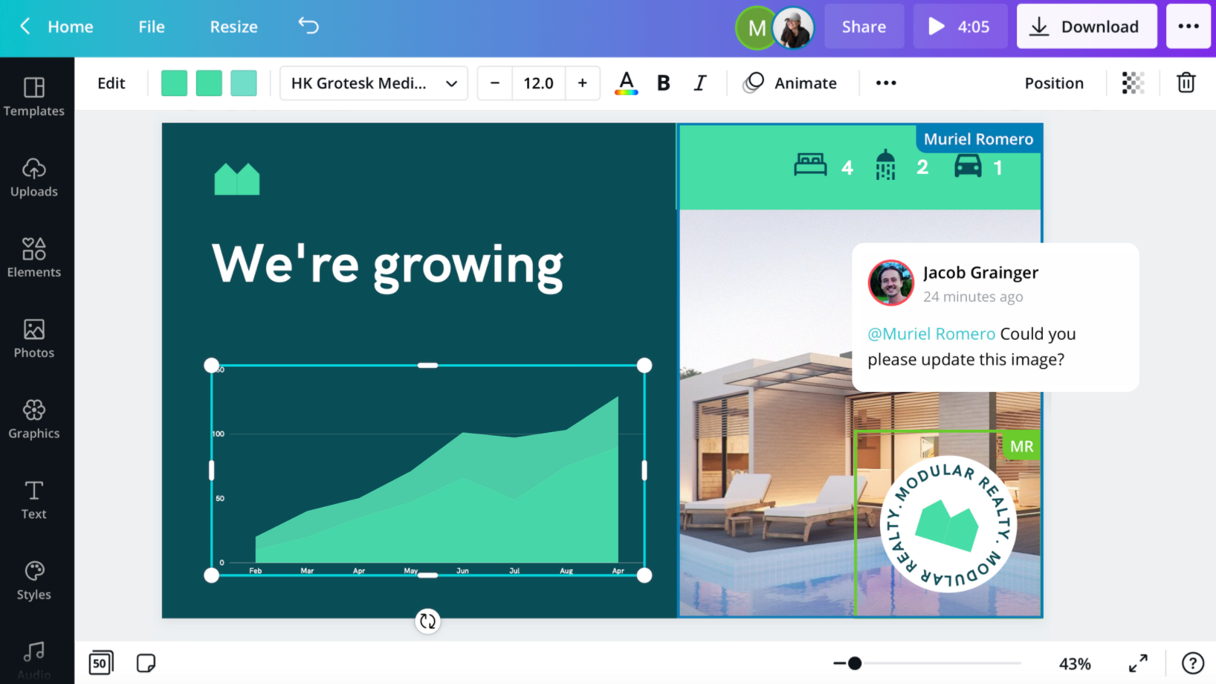Open the Styles panel
Viewport: 1216px width, 684px height.
pos(34,581)
